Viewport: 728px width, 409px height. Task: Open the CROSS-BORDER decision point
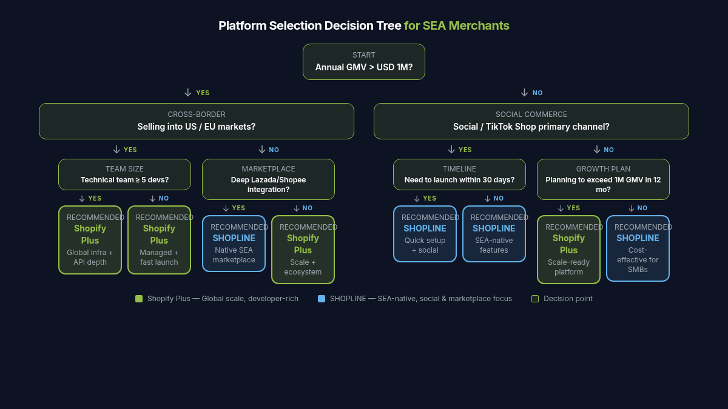(x=197, y=121)
